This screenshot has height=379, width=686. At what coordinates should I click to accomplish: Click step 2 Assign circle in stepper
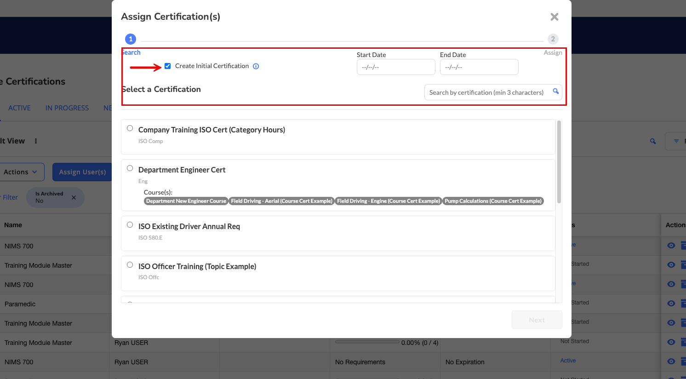click(553, 39)
